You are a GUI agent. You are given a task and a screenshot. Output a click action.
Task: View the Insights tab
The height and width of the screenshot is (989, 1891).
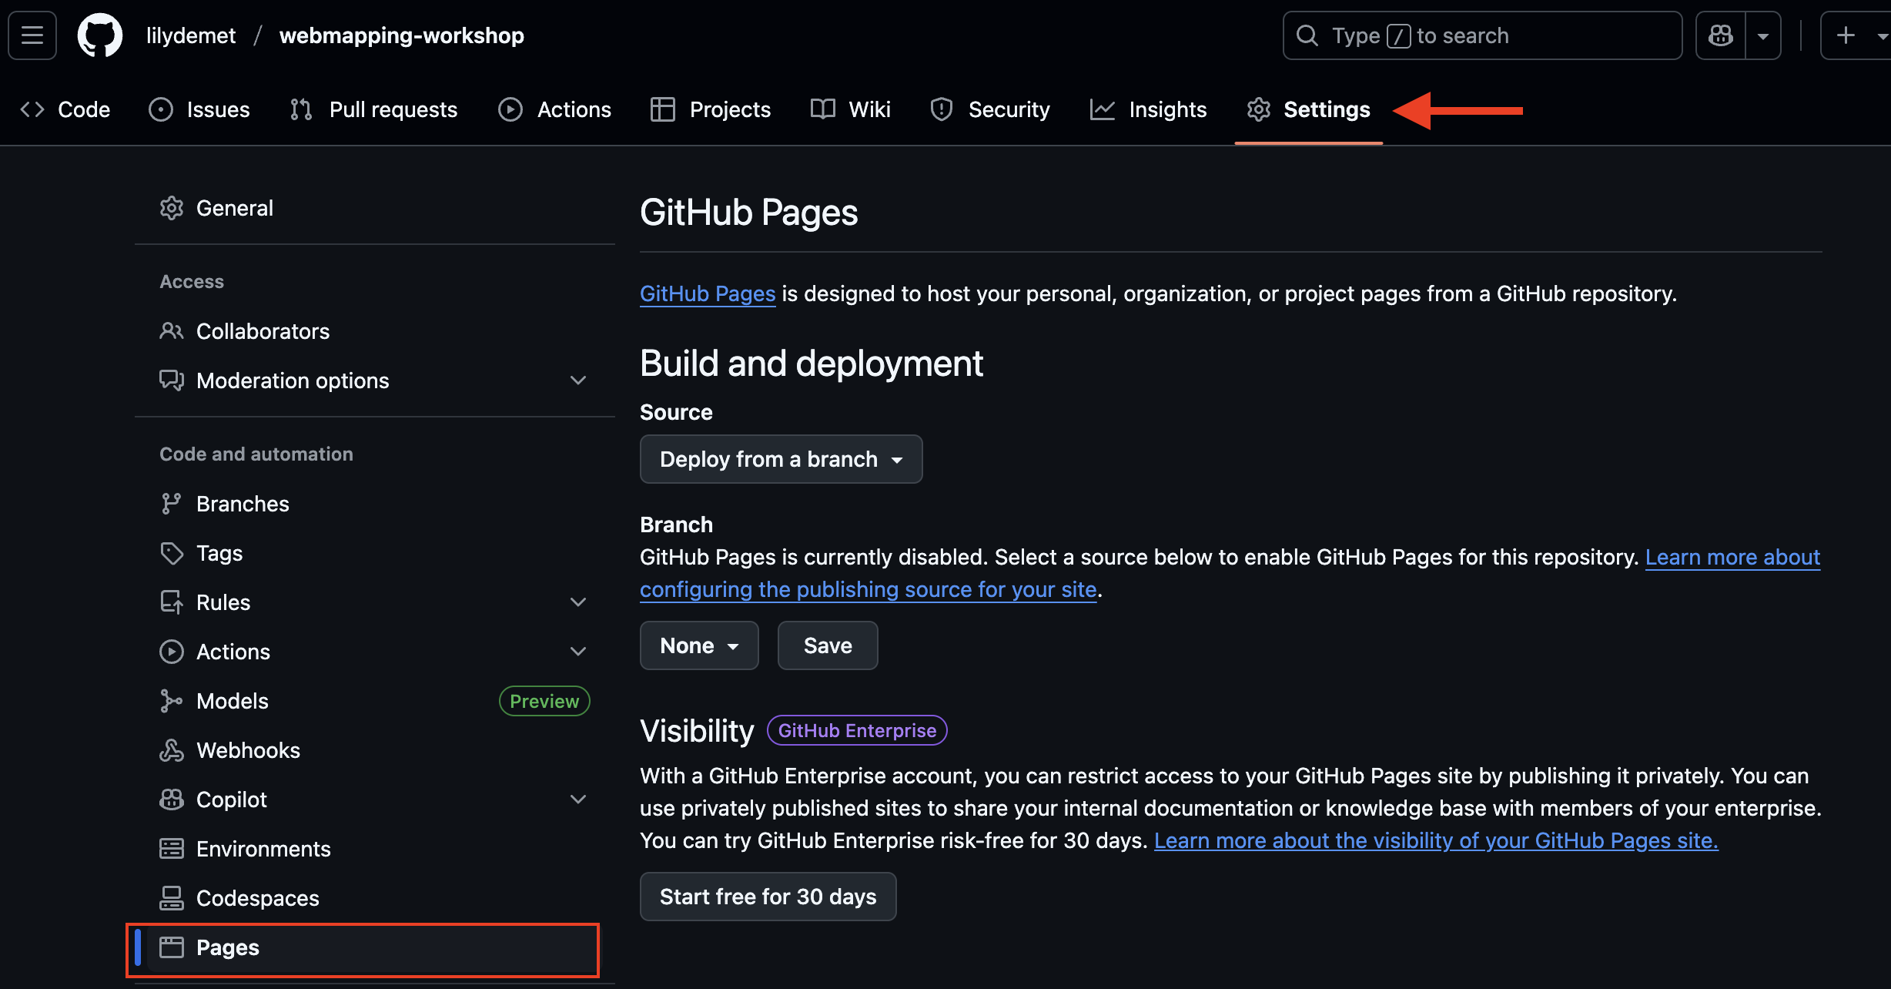[1148, 109]
